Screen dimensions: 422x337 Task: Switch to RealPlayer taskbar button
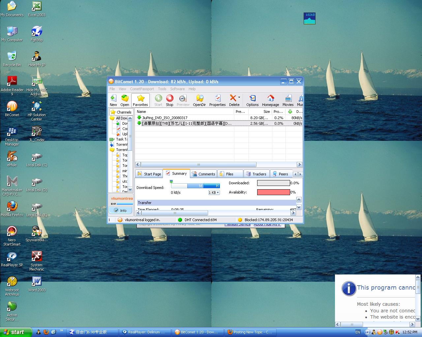[x=145, y=332]
